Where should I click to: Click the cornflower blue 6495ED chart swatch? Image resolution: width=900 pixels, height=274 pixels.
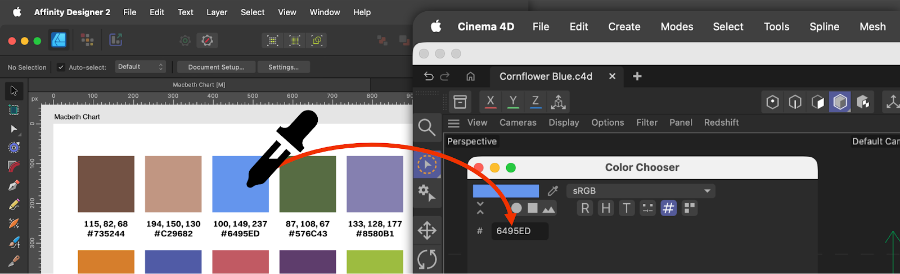tap(240, 184)
